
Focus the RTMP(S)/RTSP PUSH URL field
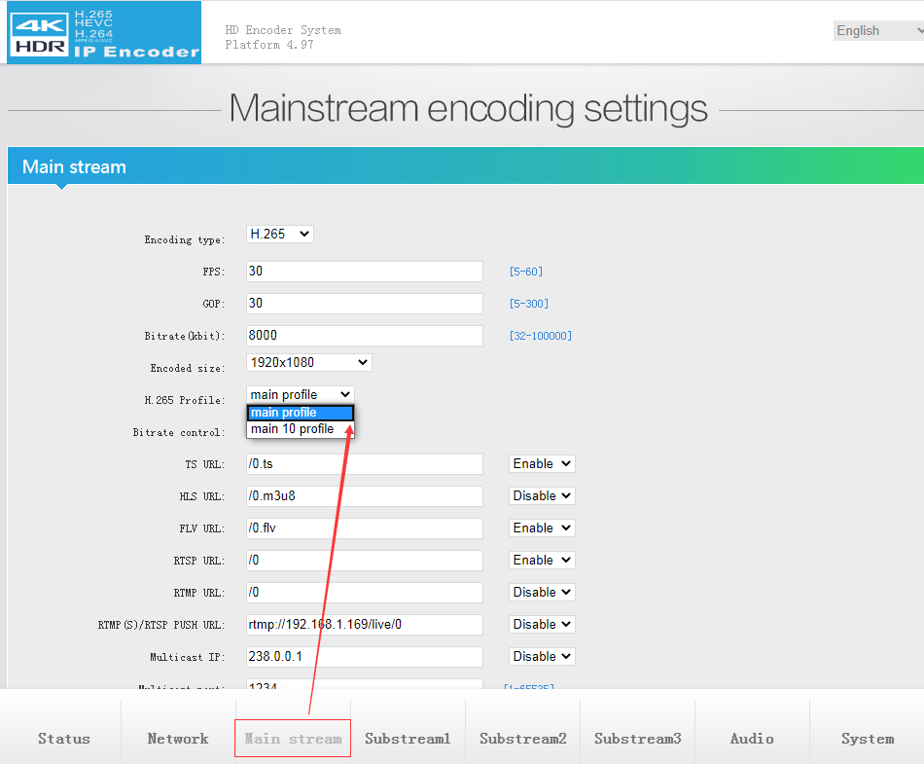tap(365, 625)
